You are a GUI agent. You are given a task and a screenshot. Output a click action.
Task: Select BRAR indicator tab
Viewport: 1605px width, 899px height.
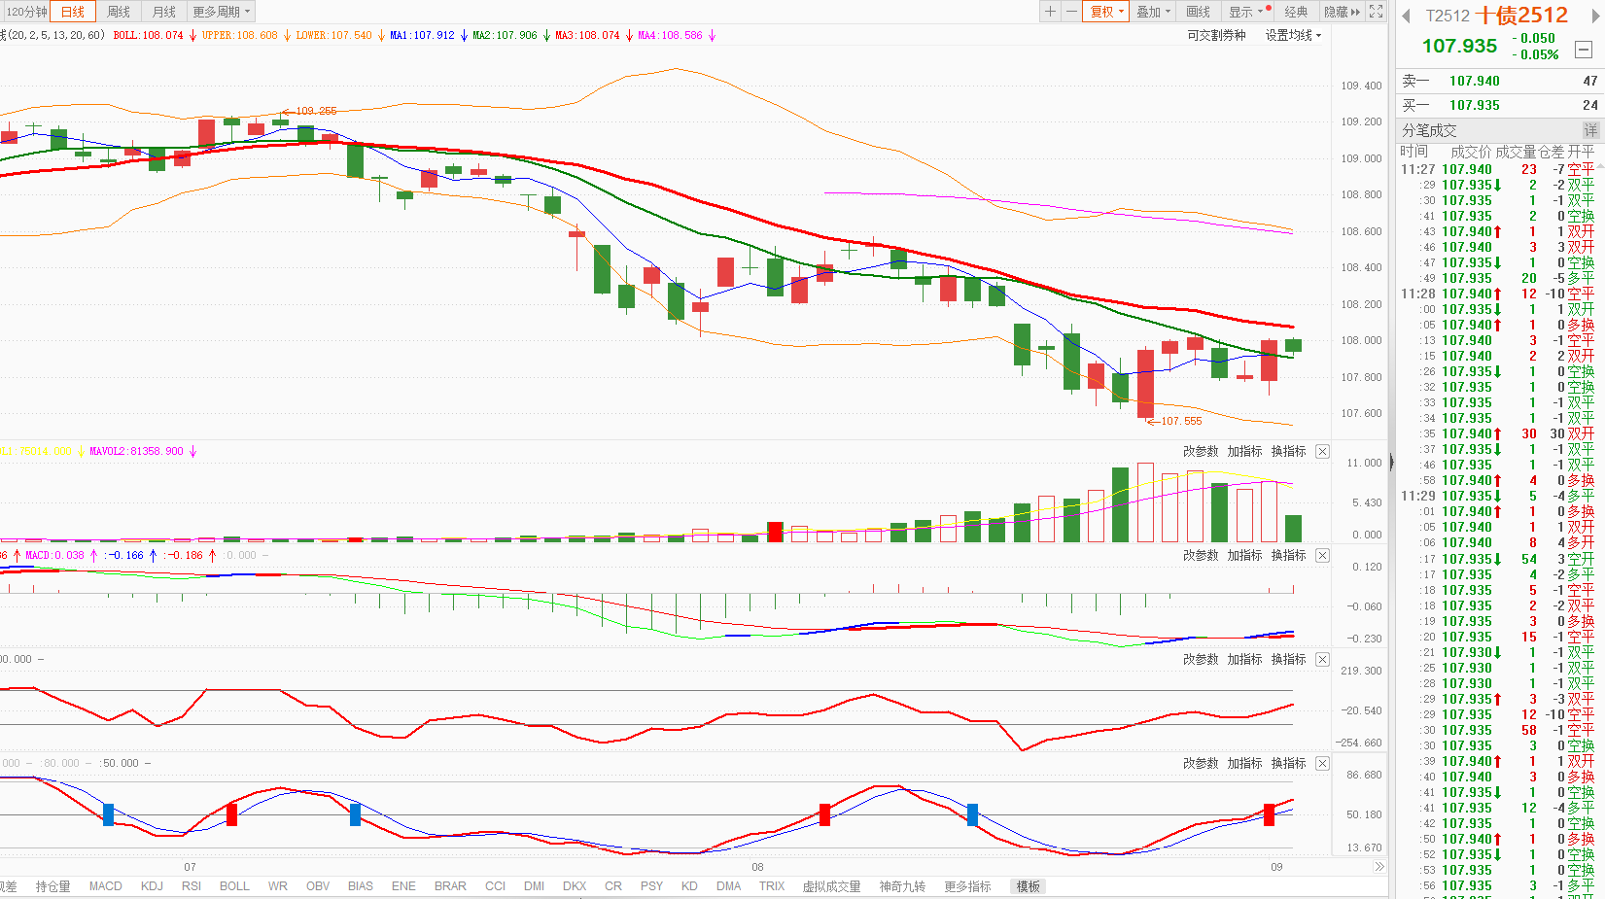pos(450,886)
